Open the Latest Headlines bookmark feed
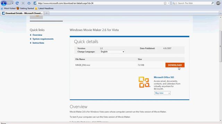Viewport: 222px width, 124px height. [x=44, y=8]
